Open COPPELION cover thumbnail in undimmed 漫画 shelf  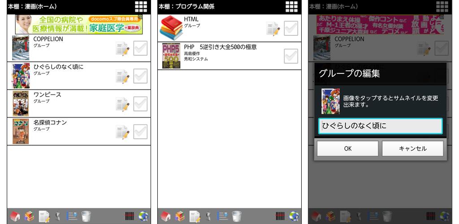[21, 47]
